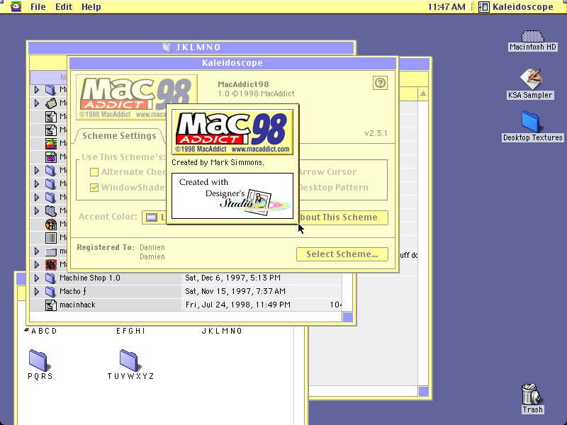Image resolution: width=567 pixels, height=425 pixels.
Task: Select the striped barcode-style icon in the list
Action: point(51,238)
